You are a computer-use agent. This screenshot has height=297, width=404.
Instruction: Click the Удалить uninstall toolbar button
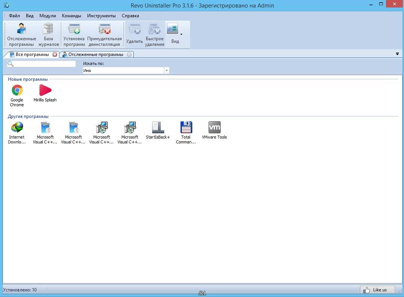click(x=135, y=35)
